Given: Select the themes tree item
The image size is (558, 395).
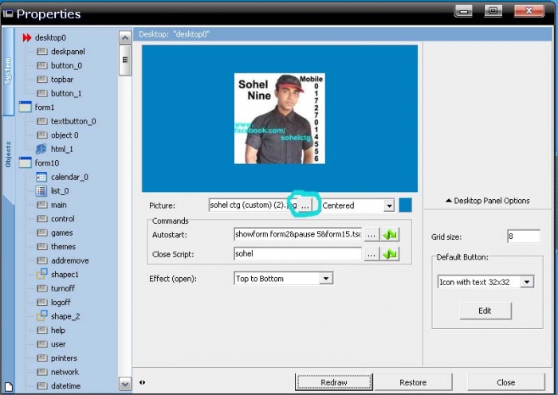Looking at the screenshot, I should click(x=63, y=246).
